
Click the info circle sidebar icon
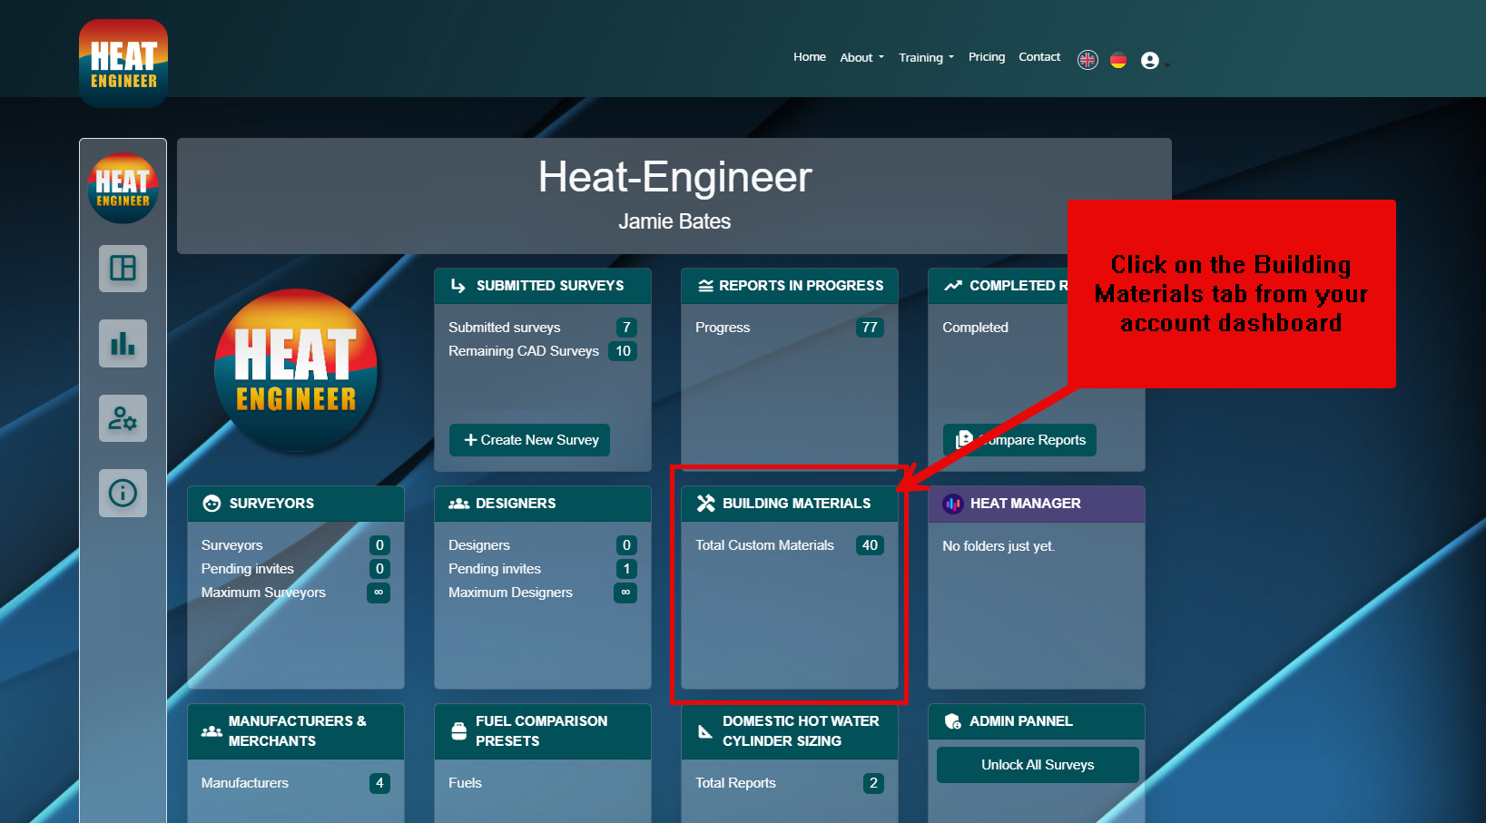click(123, 493)
